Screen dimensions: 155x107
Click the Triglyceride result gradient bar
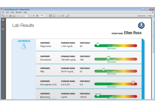tap(116, 46)
